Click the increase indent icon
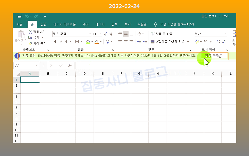Image resolution: width=249 pixels, height=156 pixels. coord(145,42)
